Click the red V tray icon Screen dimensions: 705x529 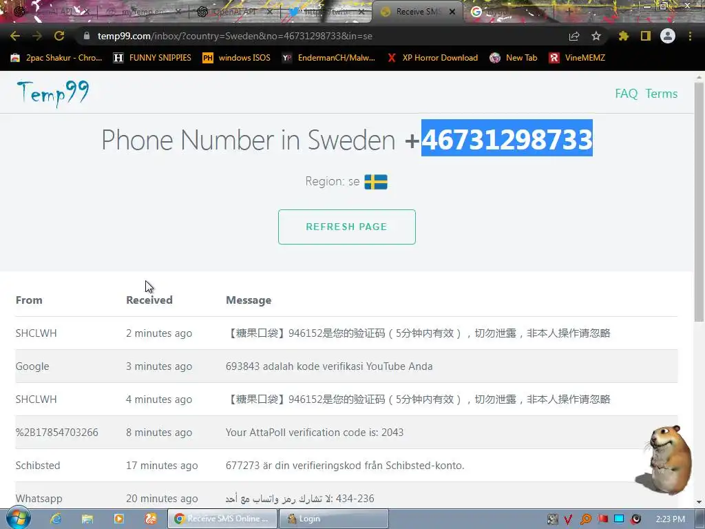tap(568, 519)
